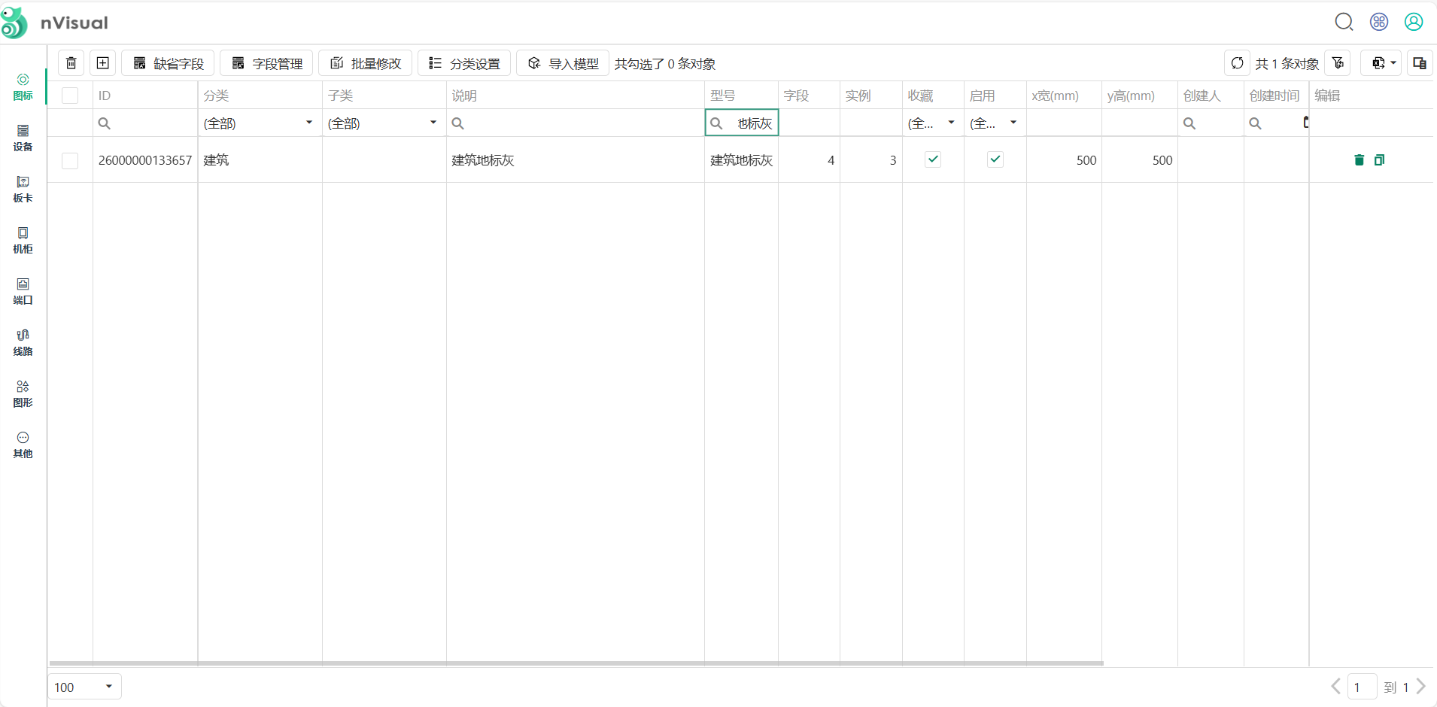
Task: Open the 板卡 section in sidebar
Action: (23, 190)
